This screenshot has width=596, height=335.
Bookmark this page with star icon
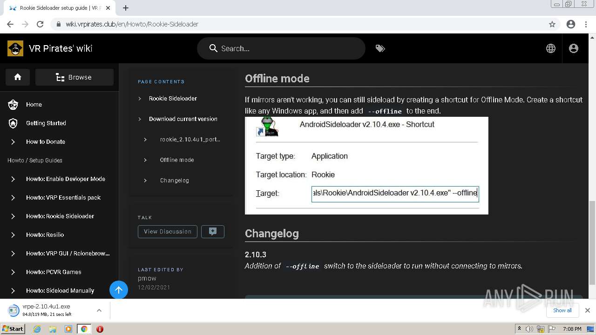click(552, 24)
